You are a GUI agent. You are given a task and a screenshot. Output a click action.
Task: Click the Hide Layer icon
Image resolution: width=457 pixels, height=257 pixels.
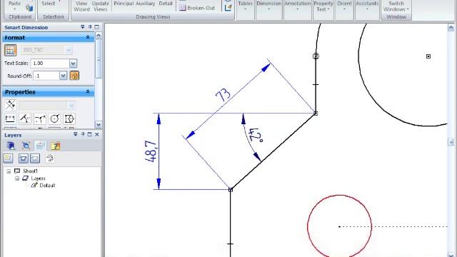click(35, 158)
